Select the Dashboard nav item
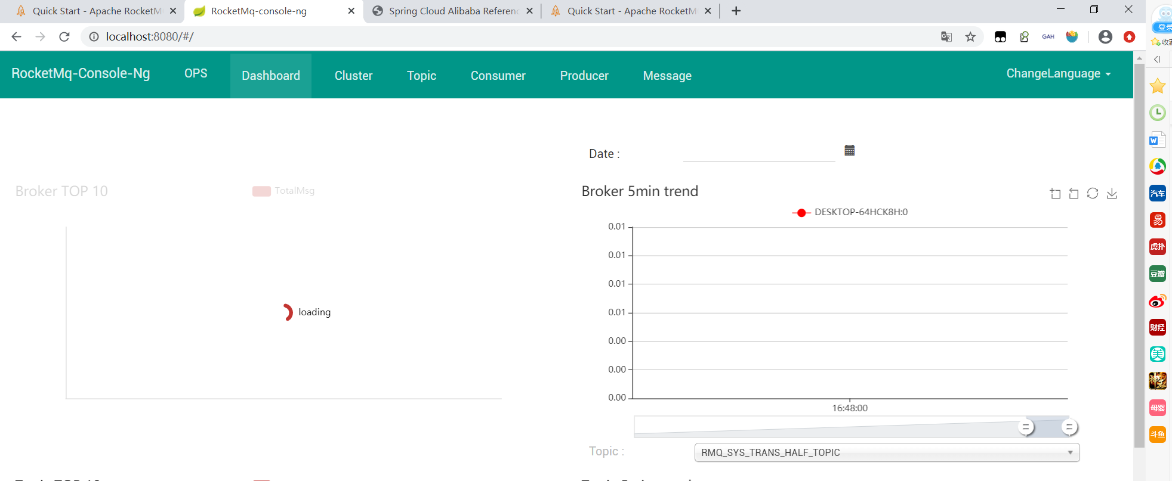The height and width of the screenshot is (481, 1172). [x=271, y=76]
